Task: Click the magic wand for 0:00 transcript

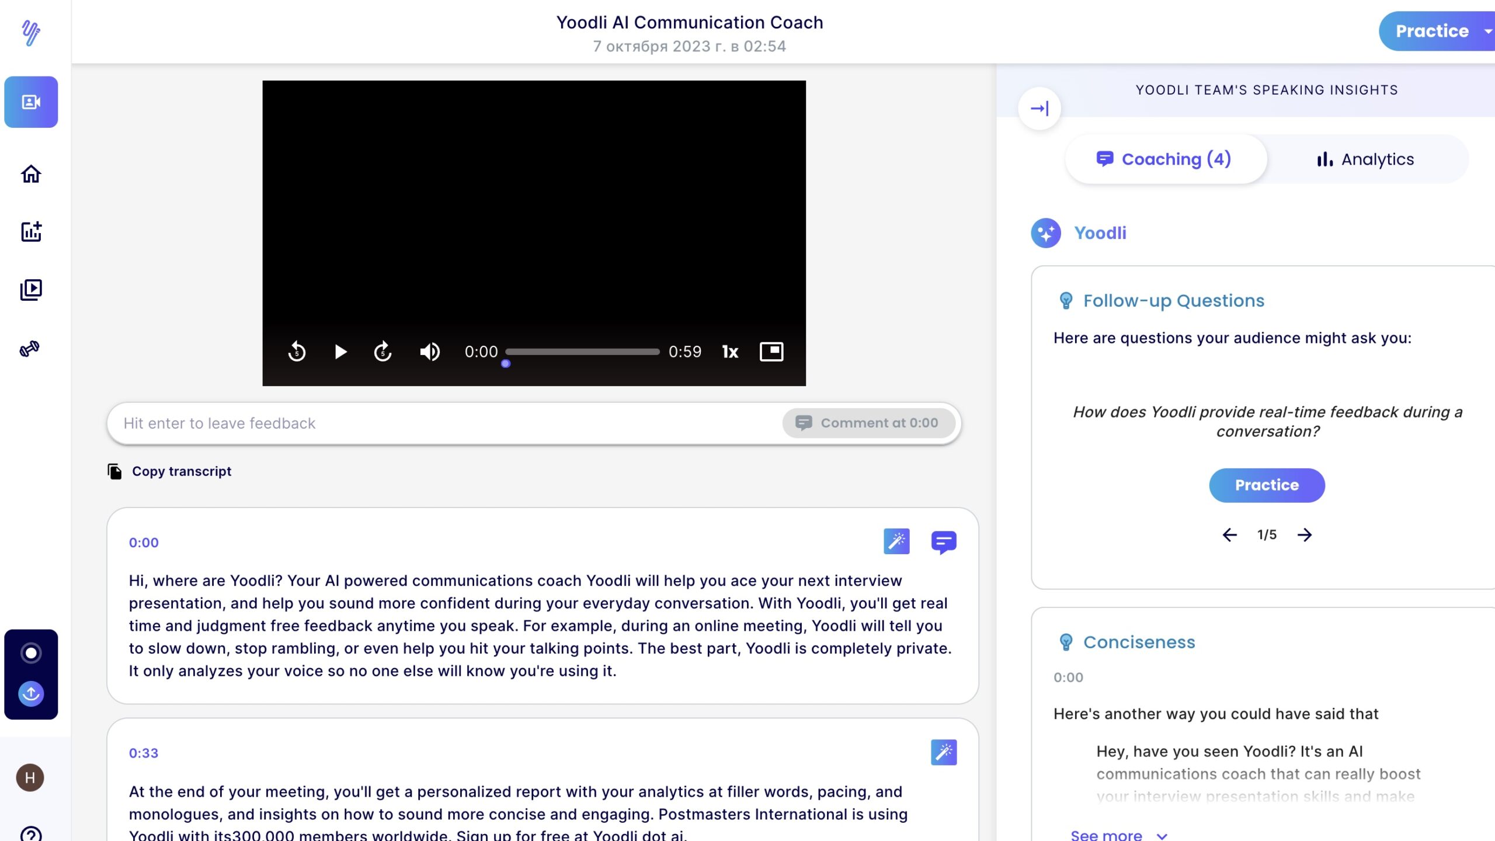Action: pos(896,541)
